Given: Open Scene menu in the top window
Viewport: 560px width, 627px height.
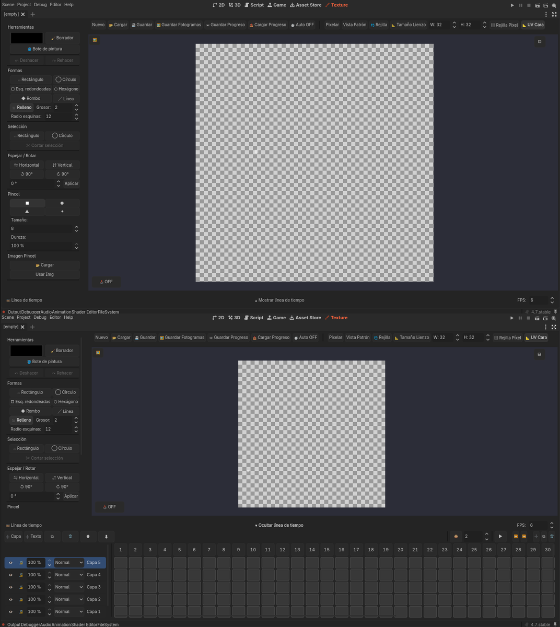Looking at the screenshot, I should (x=8, y=5).
